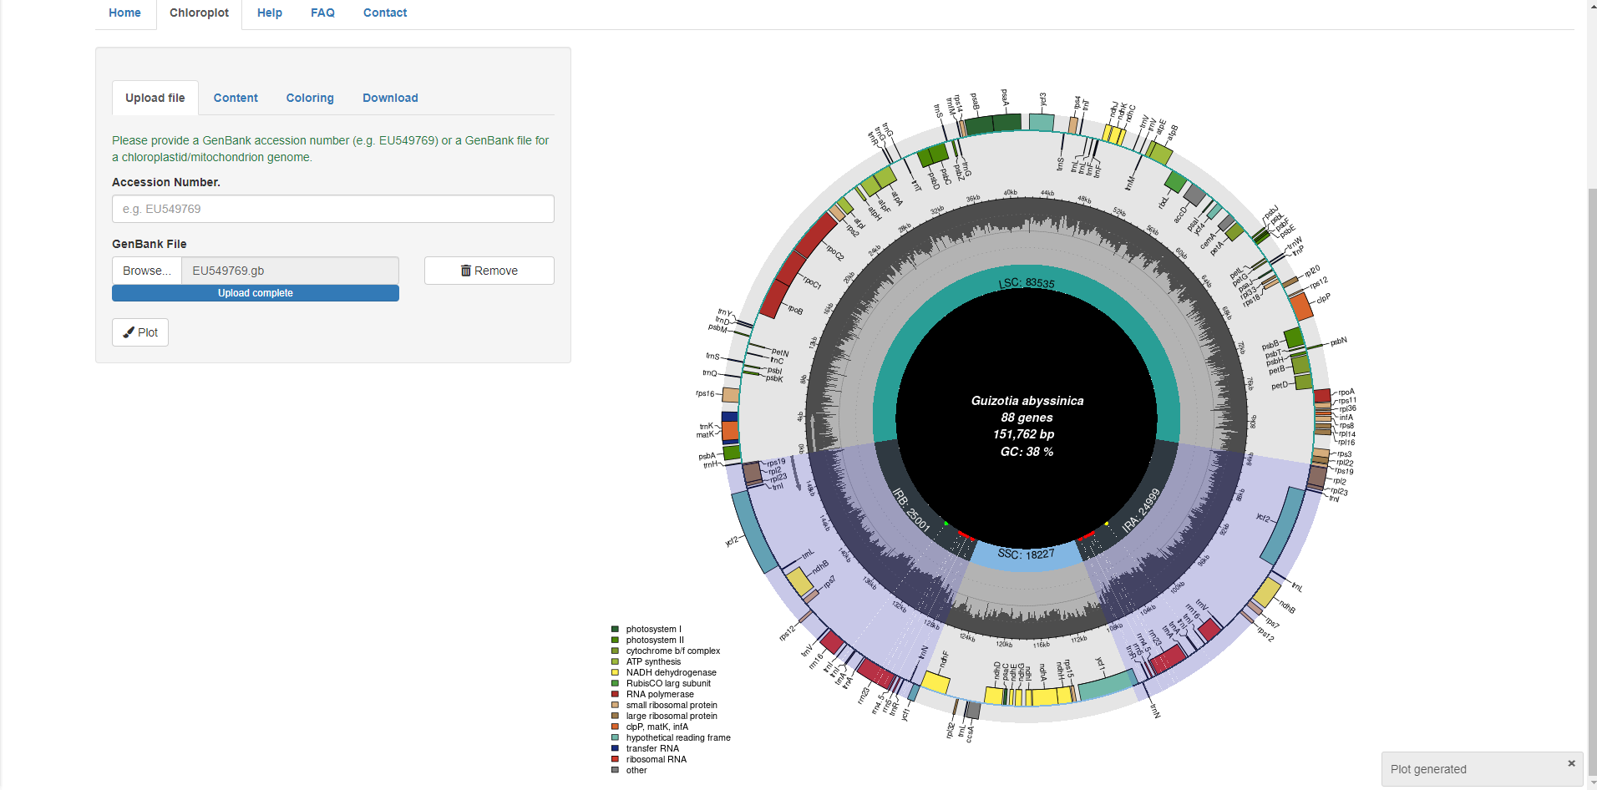Click Browse to choose a GenBank file
Image resolution: width=1597 pixels, height=790 pixels.
coord(147,271)
